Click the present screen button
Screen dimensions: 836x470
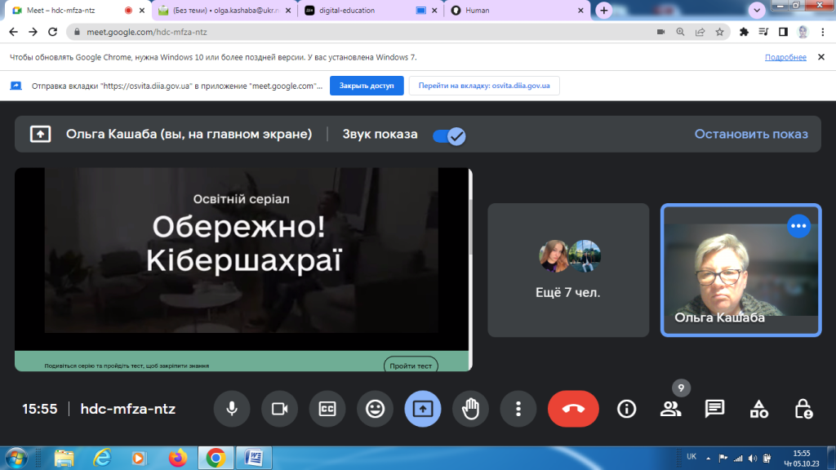click(x=422, y=409)
